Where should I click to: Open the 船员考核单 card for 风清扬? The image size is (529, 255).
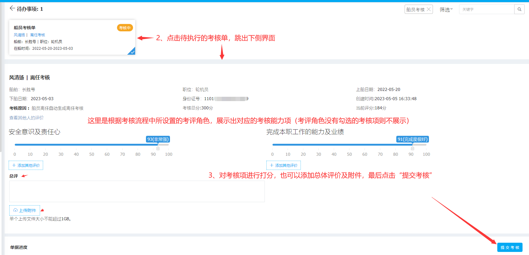tap(72, 37)
